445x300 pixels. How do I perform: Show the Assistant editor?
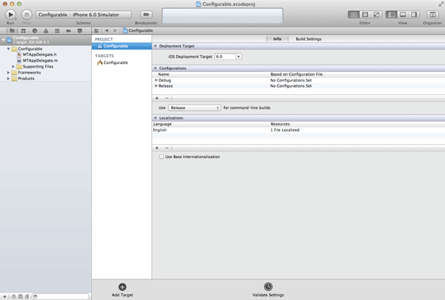[365, 15]
